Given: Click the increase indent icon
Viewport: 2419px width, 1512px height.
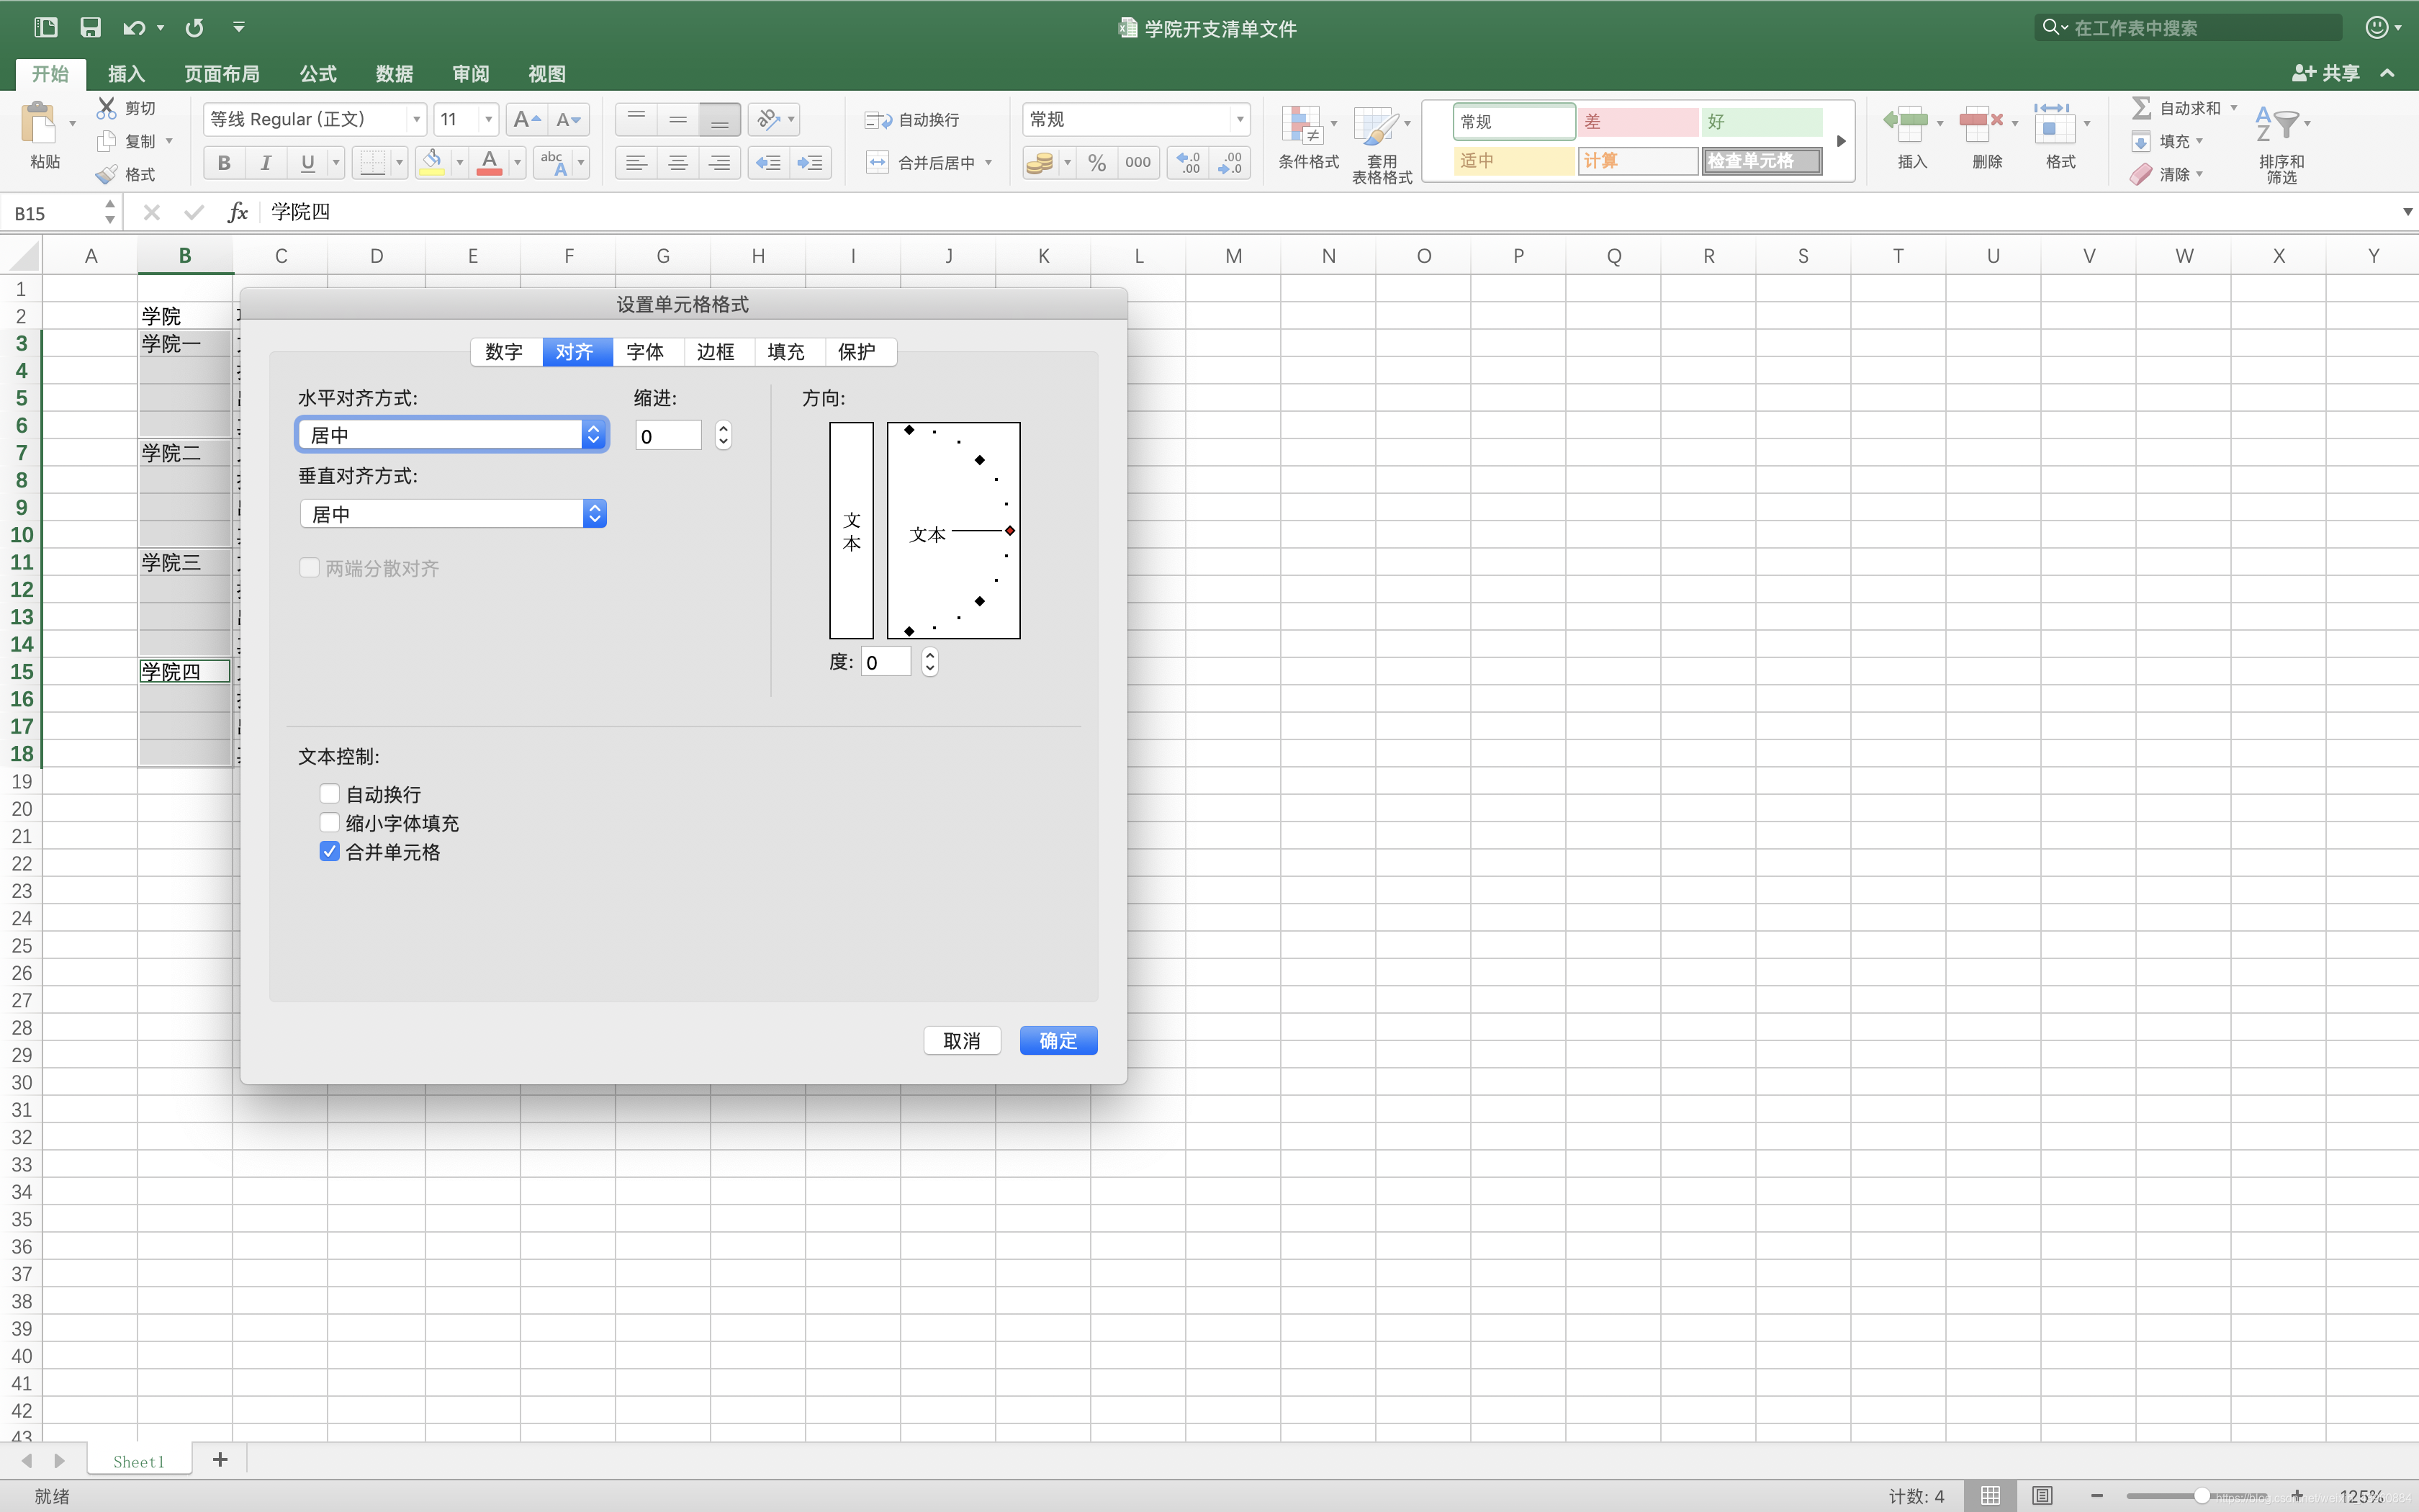Looking at the screenshot, I should coord(810,162).
